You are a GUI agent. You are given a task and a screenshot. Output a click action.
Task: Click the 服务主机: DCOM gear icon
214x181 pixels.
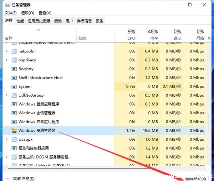[x=14, y=157]
